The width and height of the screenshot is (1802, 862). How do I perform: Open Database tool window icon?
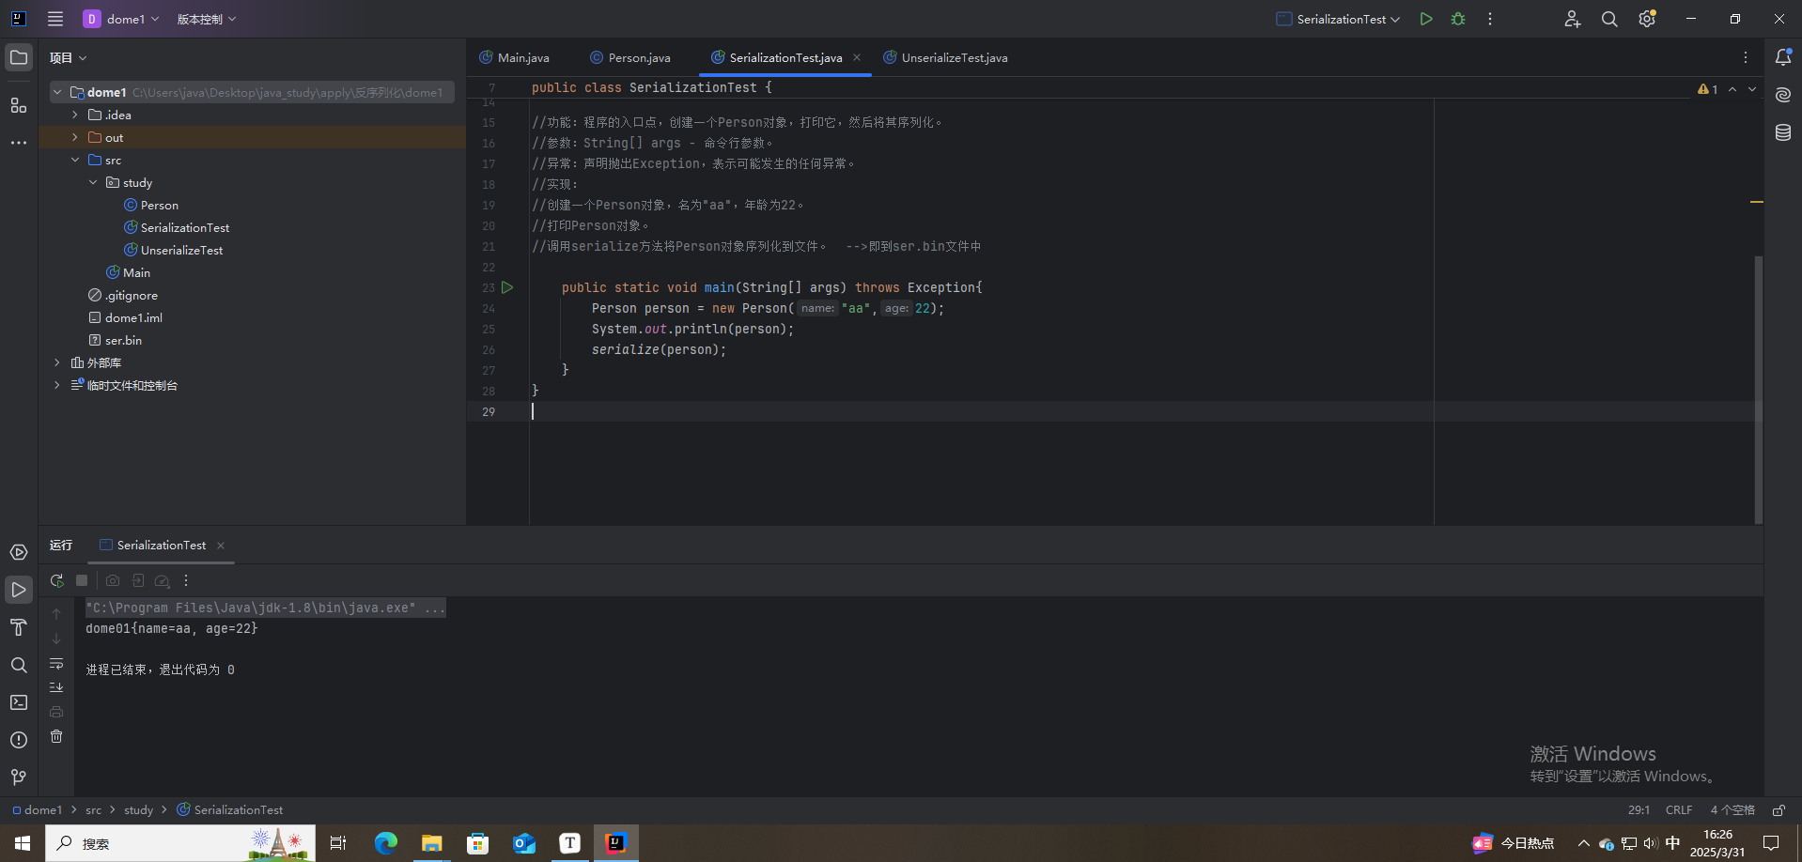[x=1783, y=132]
